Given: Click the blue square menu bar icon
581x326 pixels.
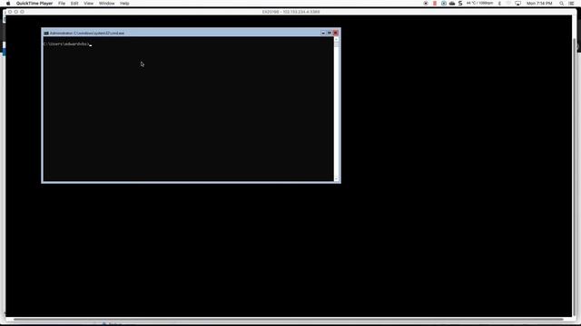Looking at the screenshot, I should (x=444, y=4).
